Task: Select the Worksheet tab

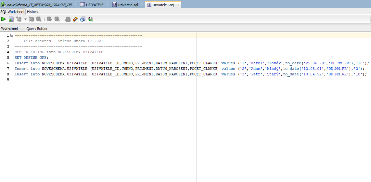Action: tap(10, 28)
